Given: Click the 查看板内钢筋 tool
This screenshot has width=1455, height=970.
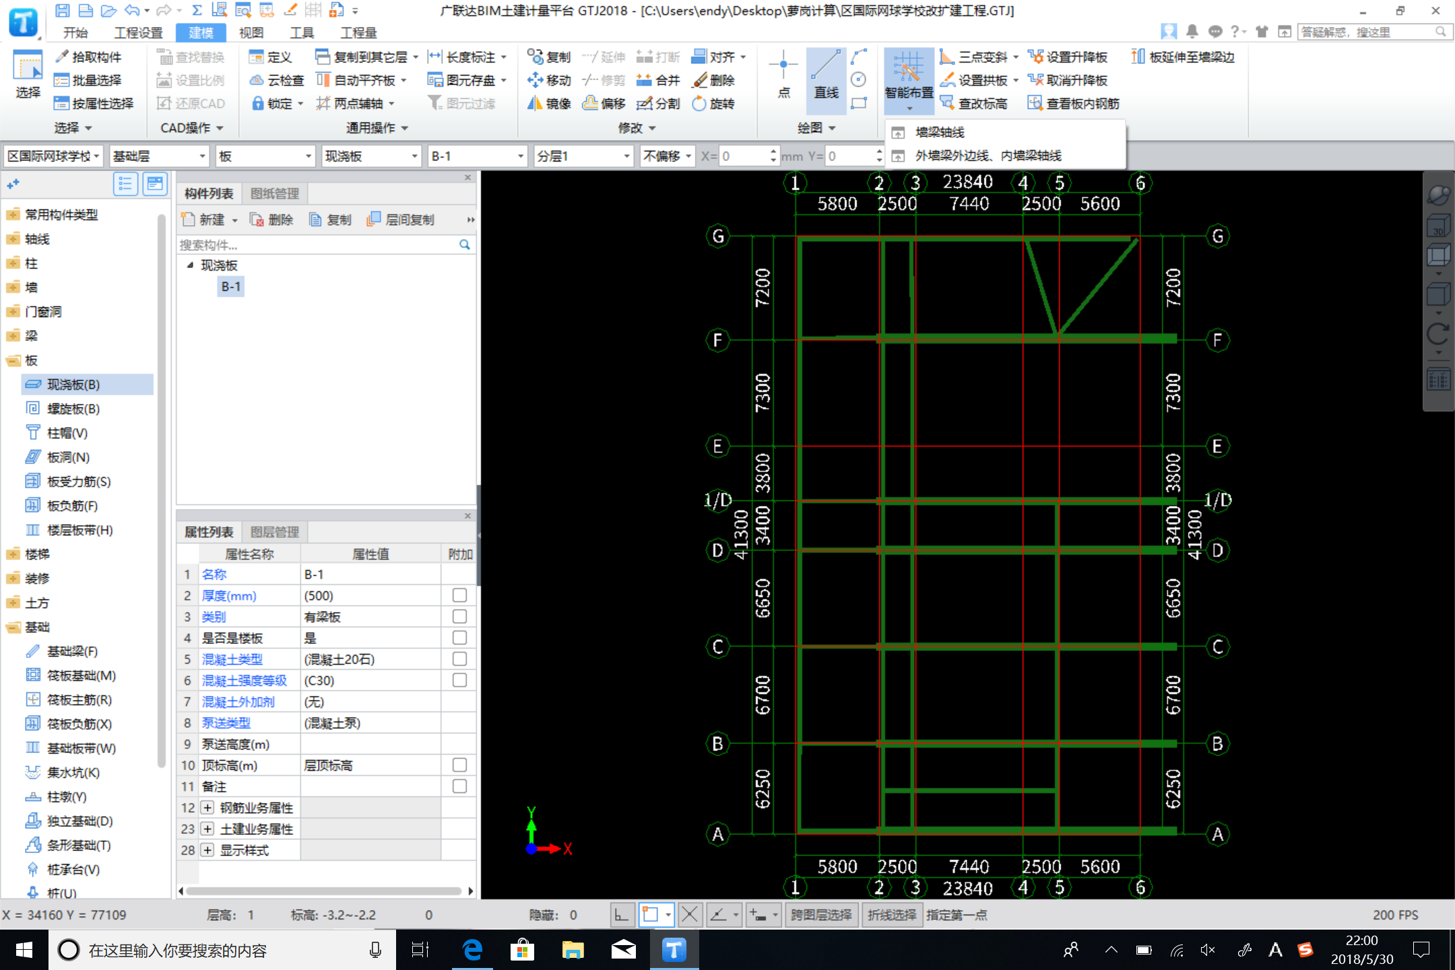Looking at the screenshot, I should (1074, 103).
